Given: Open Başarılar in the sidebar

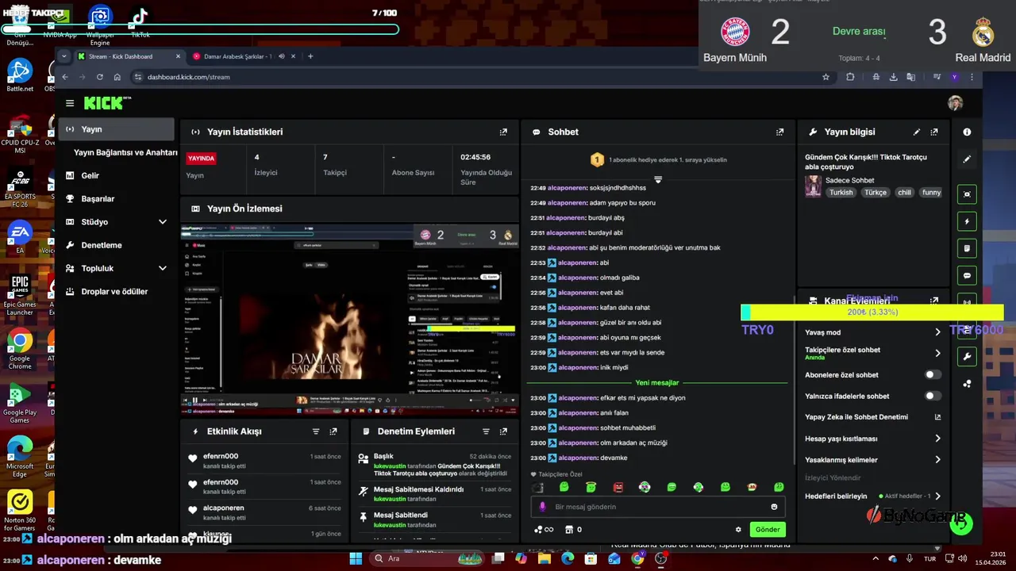Looking at the screenshot, I should (x=98, y=199).
